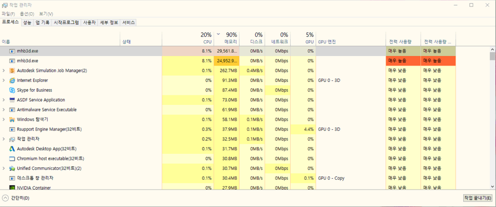Screen dimensions: 496x207
Task: Click the Rsupport Engine Manager icon
Action: (12, 129)
